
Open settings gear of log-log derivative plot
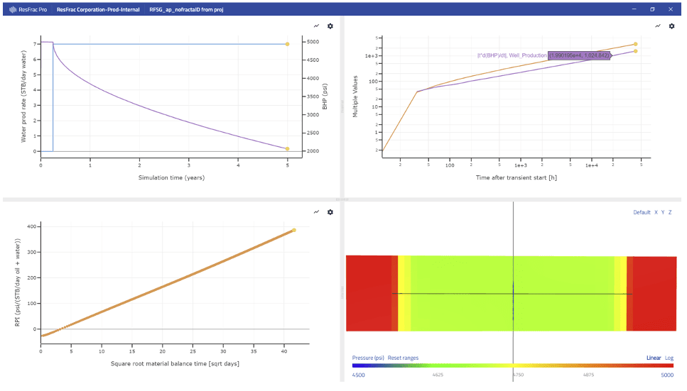coord(671,26)
